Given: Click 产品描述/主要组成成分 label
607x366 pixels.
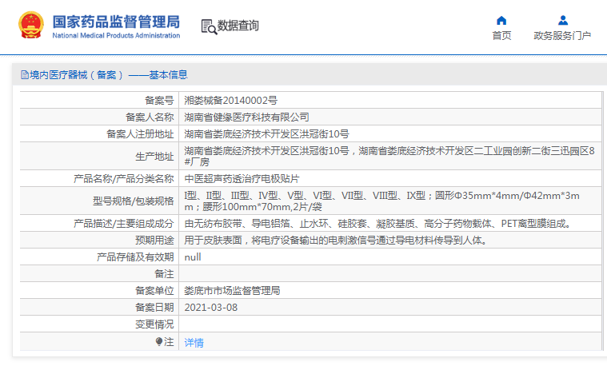Looking at the screenshot, I should [123, 224].
